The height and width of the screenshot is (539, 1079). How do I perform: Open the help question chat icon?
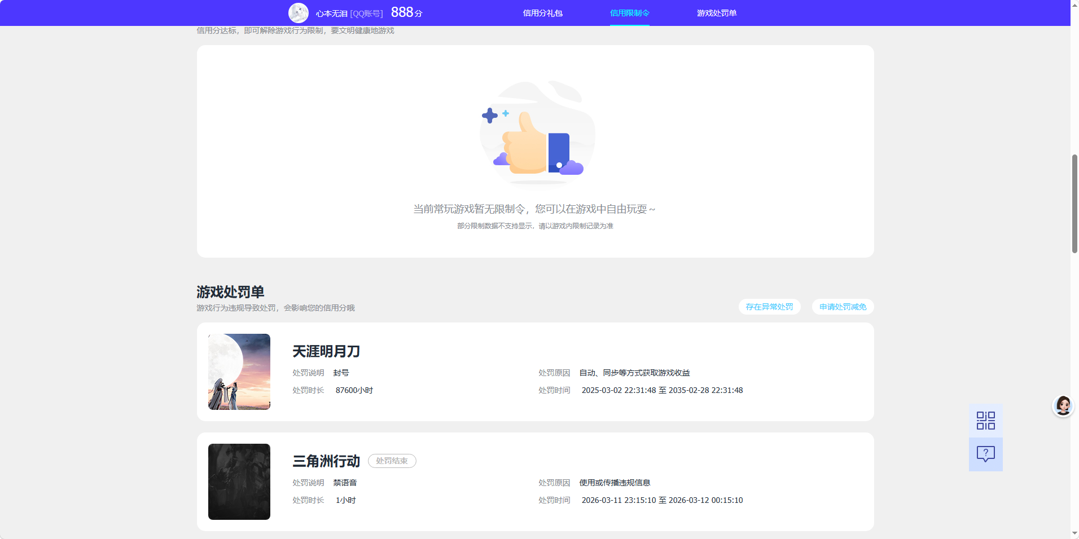point(985,454)
